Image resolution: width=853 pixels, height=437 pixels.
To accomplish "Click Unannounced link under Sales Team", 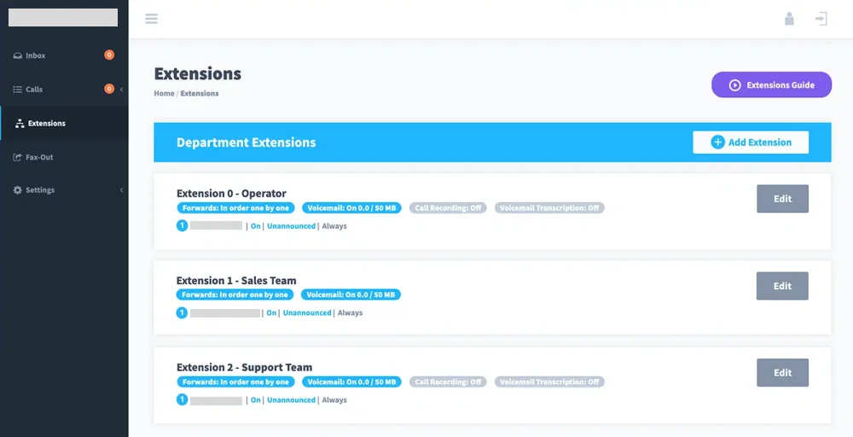I will (x=307, y=313).
